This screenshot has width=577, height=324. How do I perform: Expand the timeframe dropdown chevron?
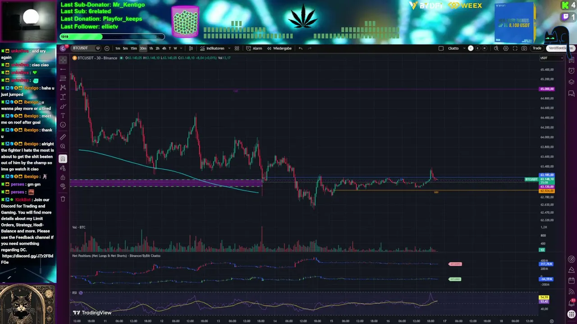pos(181,48)
